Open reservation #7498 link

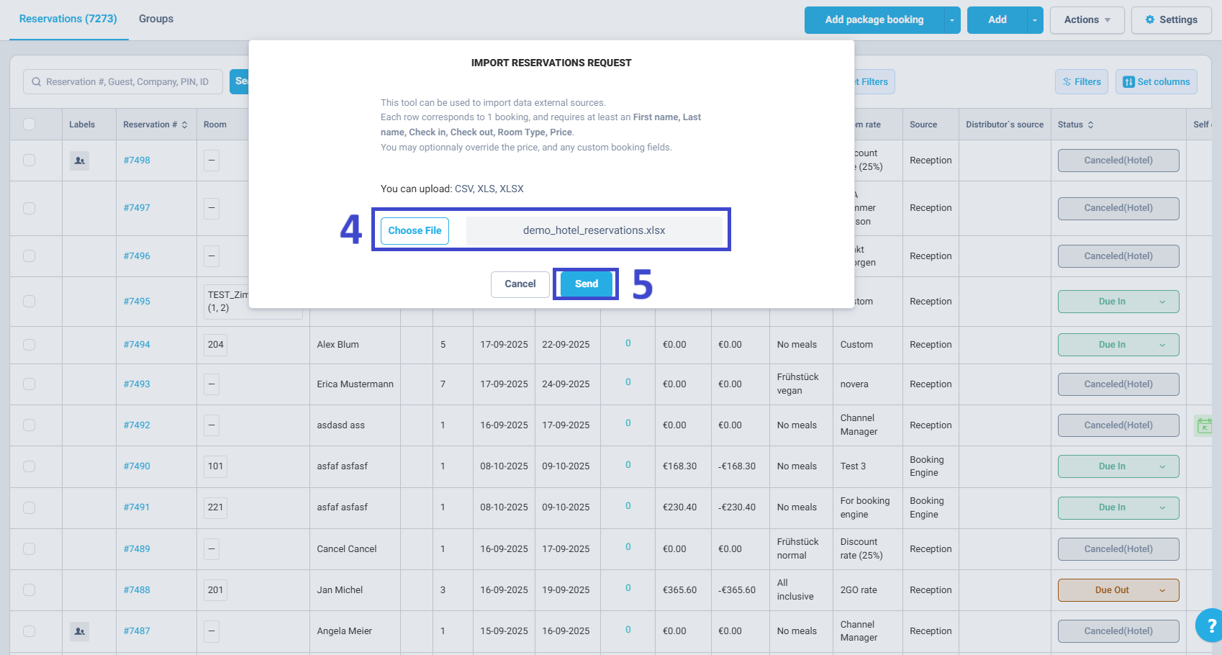pyautogui.click(x=137, y=161)
